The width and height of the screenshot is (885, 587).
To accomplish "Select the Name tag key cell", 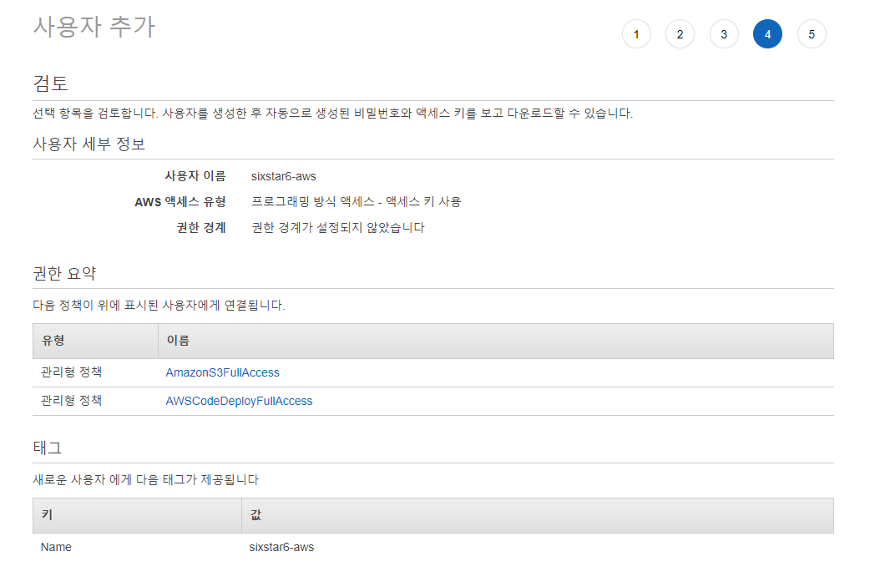I will (x=56, y=547).
